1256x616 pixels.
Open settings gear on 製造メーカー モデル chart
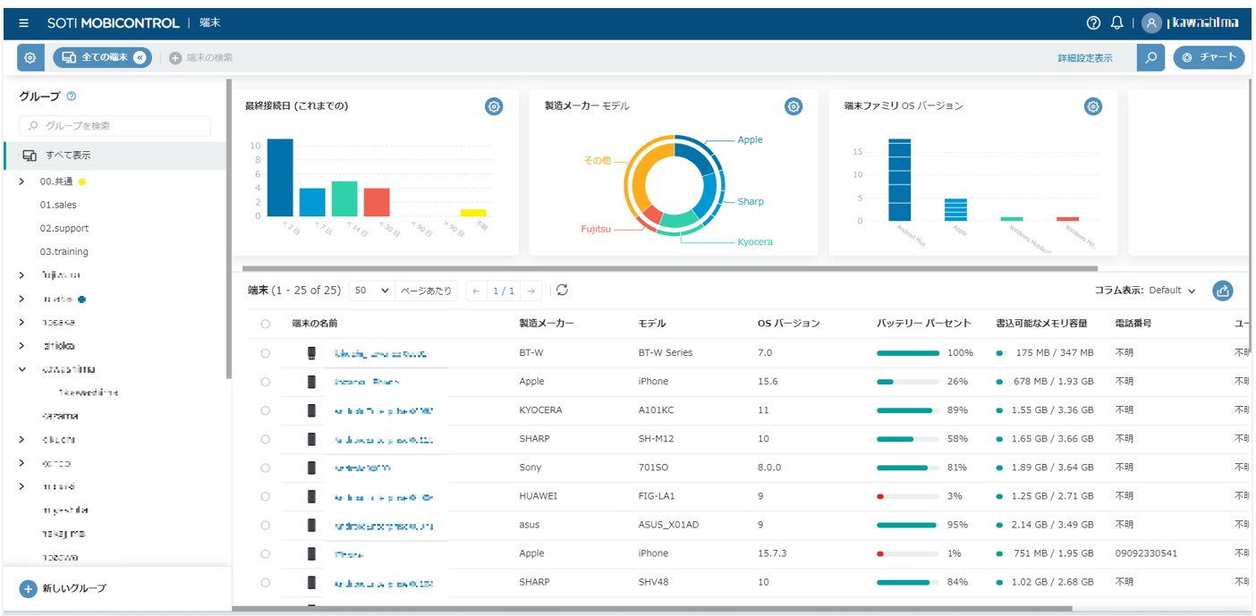click(x=793, y=106)
